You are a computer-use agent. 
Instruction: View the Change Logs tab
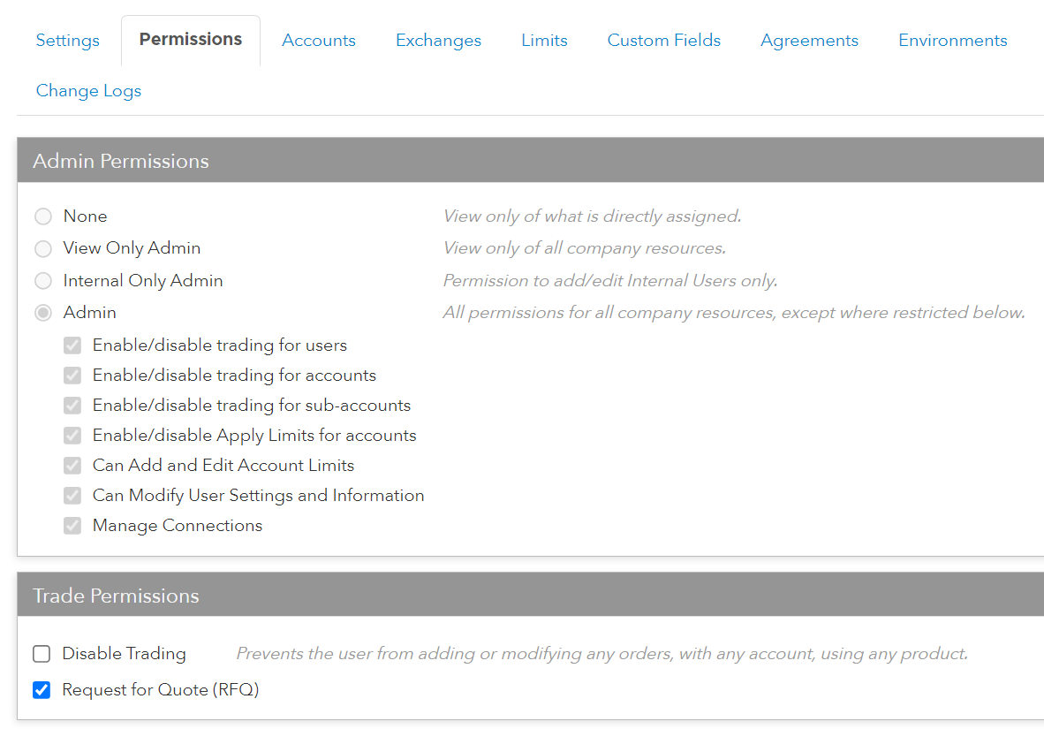pos(88,91)
